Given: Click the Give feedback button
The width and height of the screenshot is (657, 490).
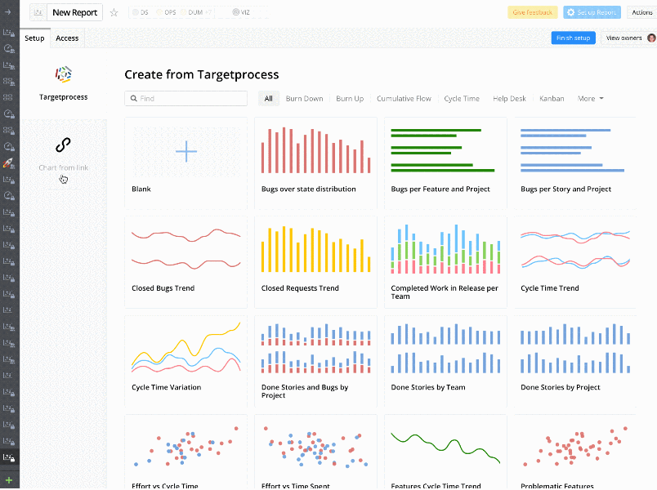Looking at the screenshot, I should click(533, 12).
